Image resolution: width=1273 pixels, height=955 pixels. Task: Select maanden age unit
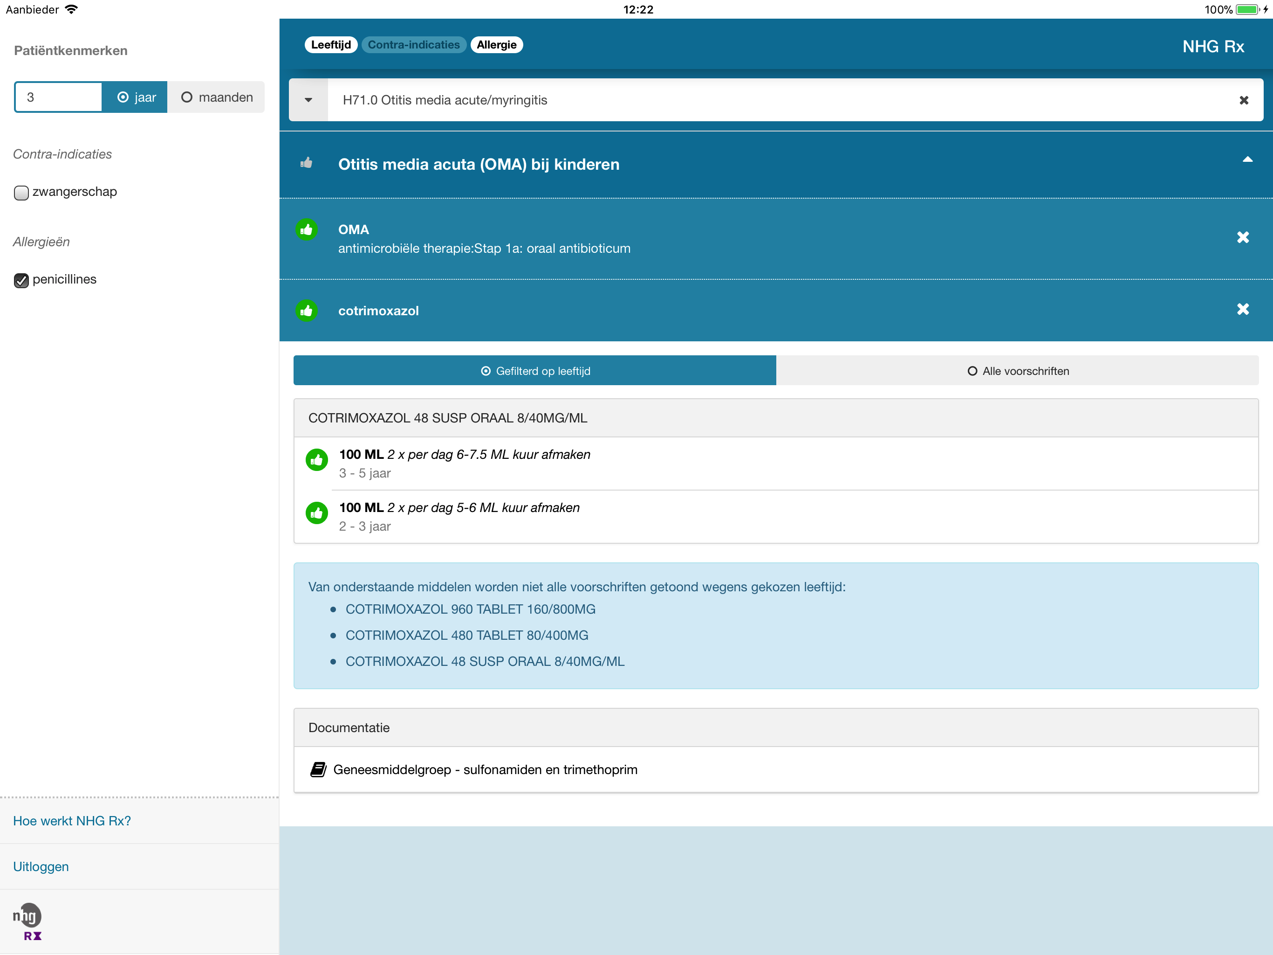coord(216,97)
